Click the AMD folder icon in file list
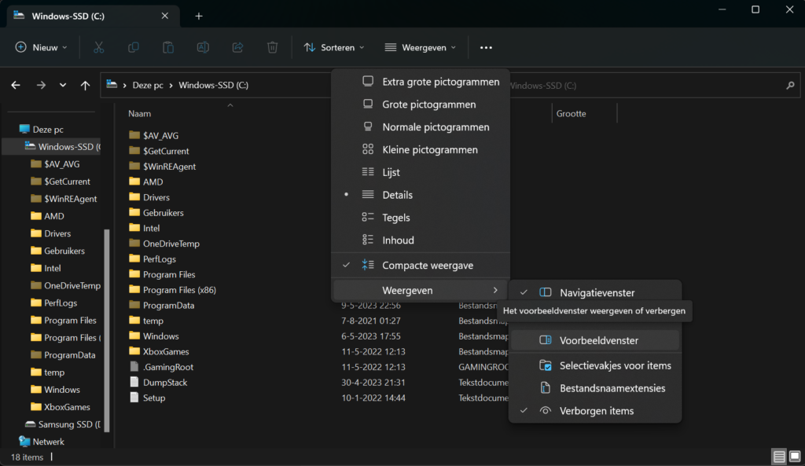This screenshot has height=466, width=805. point(134,182)
